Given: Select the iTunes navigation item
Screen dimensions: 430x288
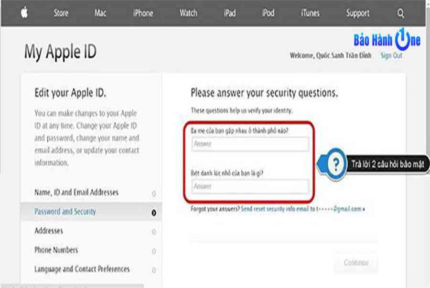Looking at the screenshot, I should coord(310,13).
